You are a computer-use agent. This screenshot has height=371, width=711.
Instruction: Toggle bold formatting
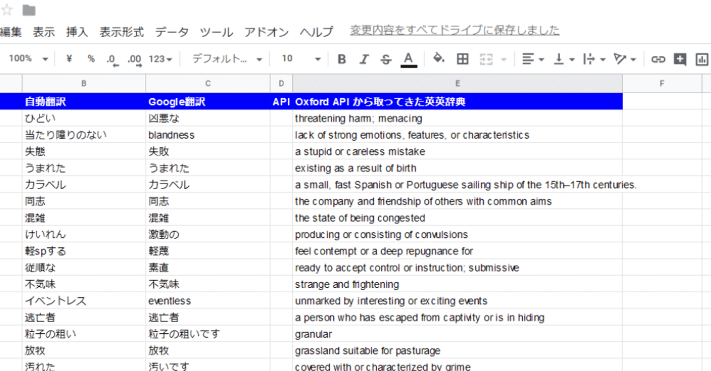tap(341, 59)
